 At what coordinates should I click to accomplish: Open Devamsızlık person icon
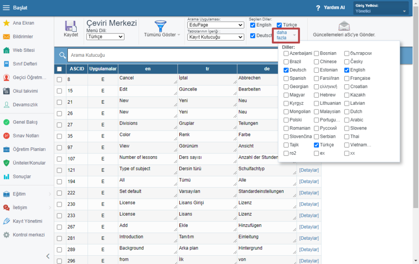[6, 104]
